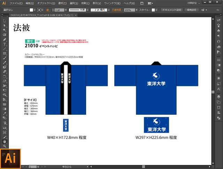Select the Blend tool
The height and width of the screenshot is (169, 223).
coord(5,118)
